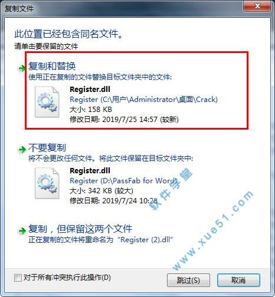Click the Register.dll gear icon from Crack folder
The image size is (275, 297).
point(47,102)
